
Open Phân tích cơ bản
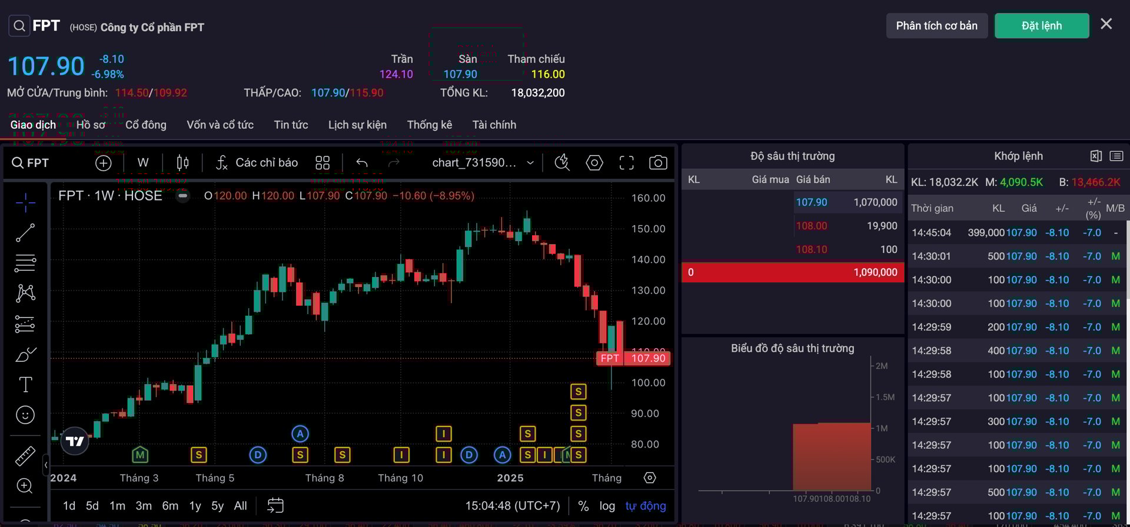point(936,26)
